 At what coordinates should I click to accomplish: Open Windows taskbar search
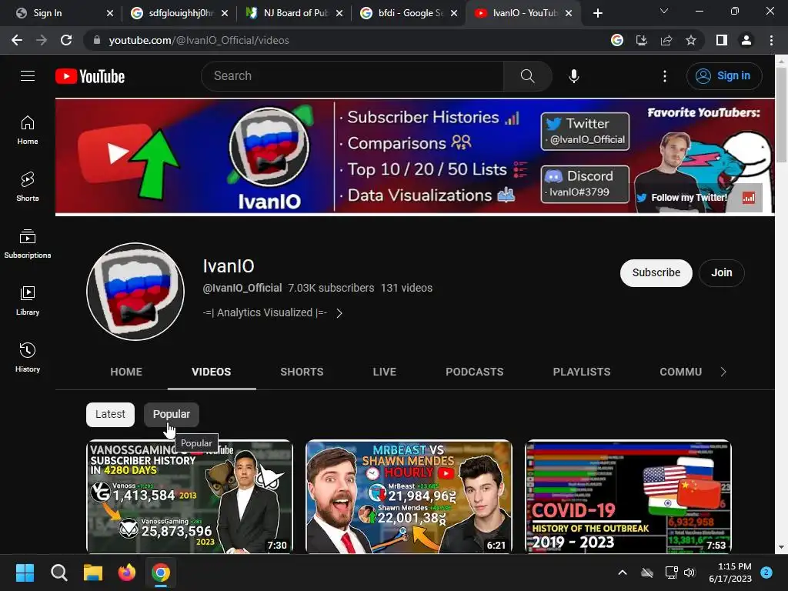pyautogui.click(x=58, y=573)
